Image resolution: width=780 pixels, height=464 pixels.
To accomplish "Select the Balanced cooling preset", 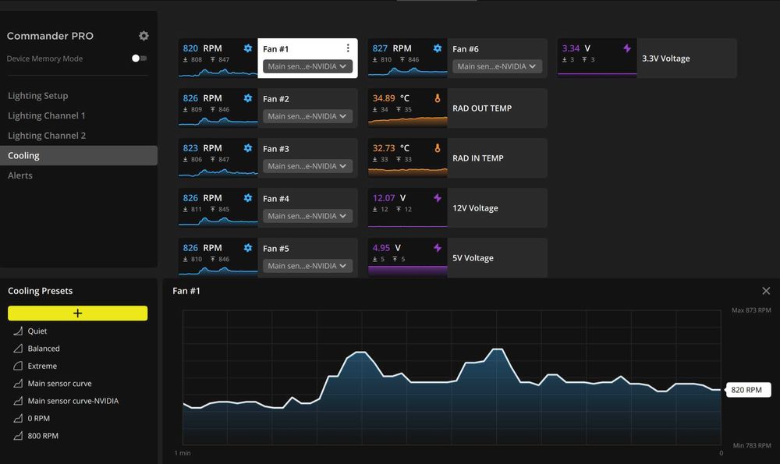I will (x=44, y=349).
